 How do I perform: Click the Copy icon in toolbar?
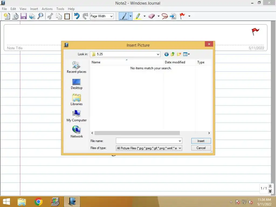(x=59, y=16)
